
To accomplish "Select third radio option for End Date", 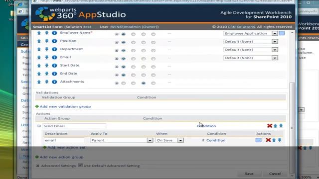I will [144, 75].
